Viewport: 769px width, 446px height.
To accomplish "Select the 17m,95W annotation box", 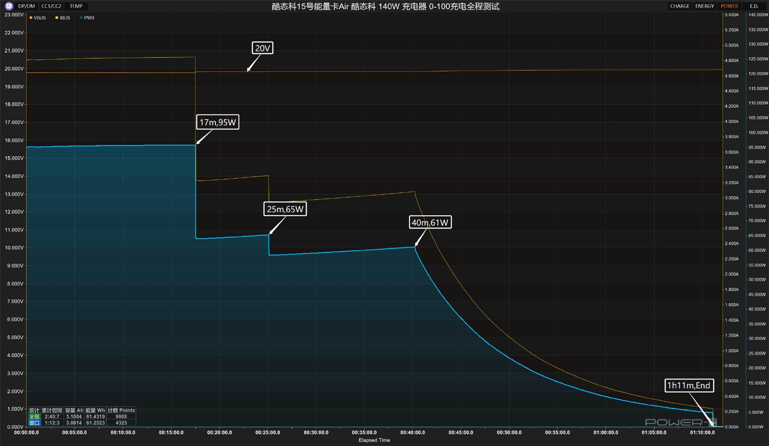I will point(217,122).
